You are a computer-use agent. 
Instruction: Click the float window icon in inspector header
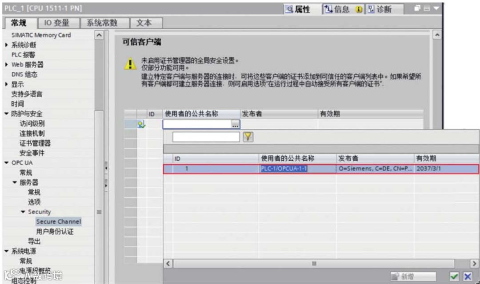point(417,8)
